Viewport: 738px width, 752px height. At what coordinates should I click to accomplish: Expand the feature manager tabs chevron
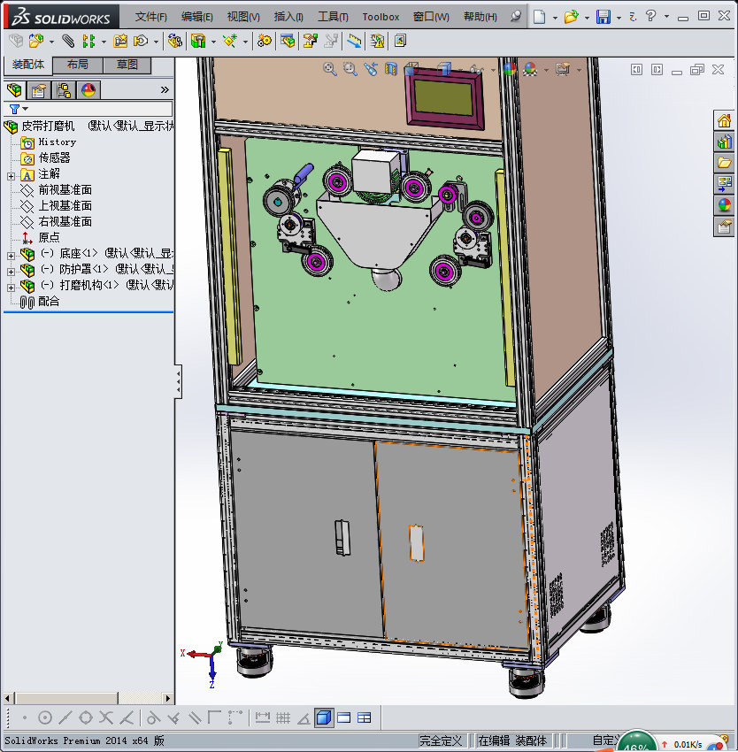tap(165, 89)
